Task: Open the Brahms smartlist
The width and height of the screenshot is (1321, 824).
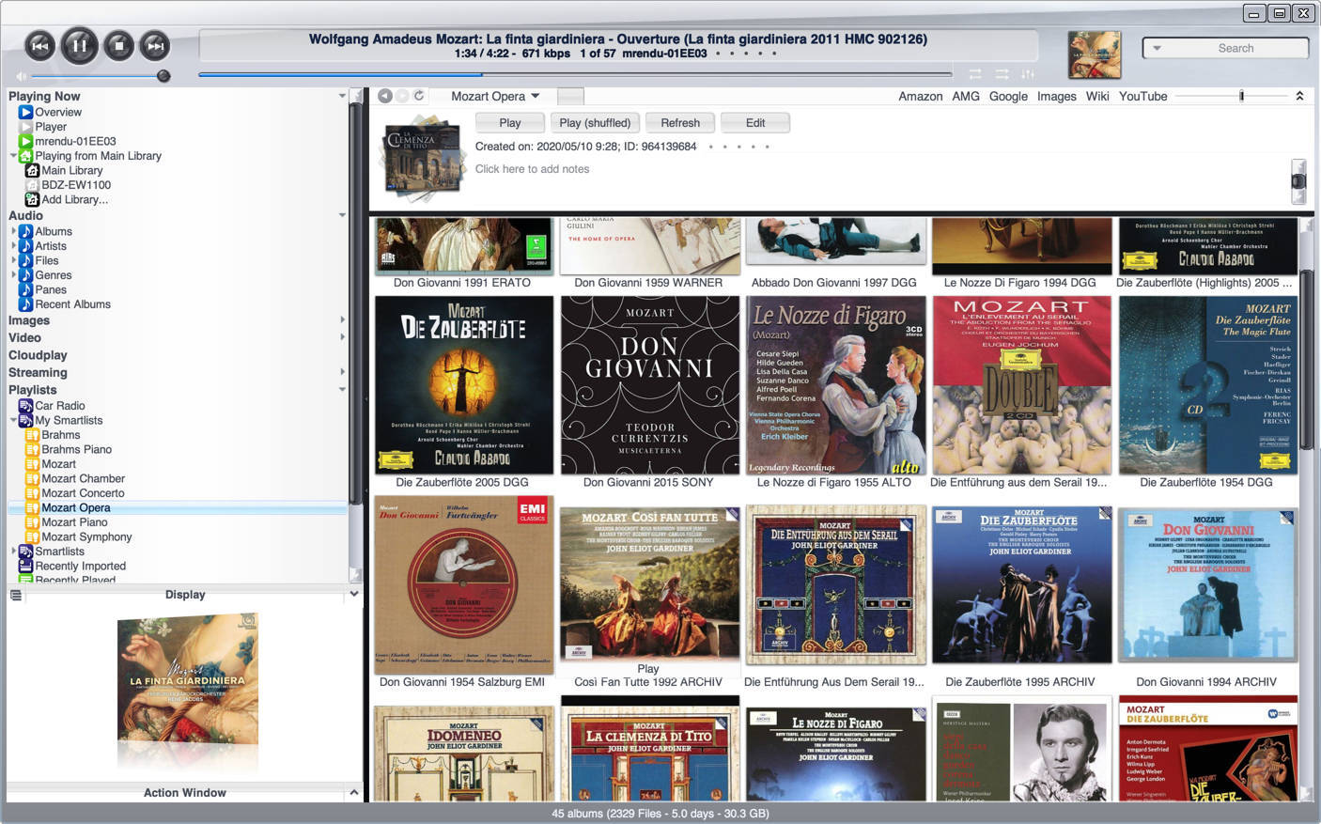Action: pyautogui.click(x=60, y=435)
